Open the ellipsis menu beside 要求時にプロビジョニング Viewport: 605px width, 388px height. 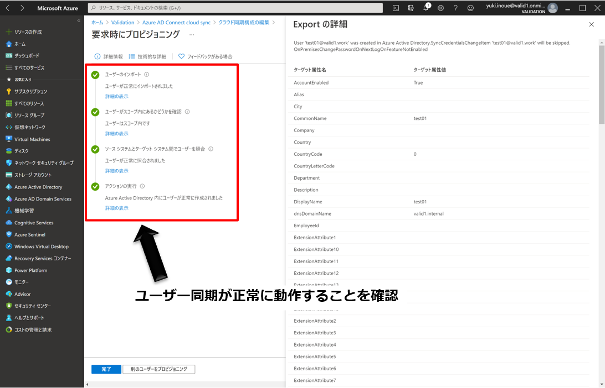pos(192,35)
